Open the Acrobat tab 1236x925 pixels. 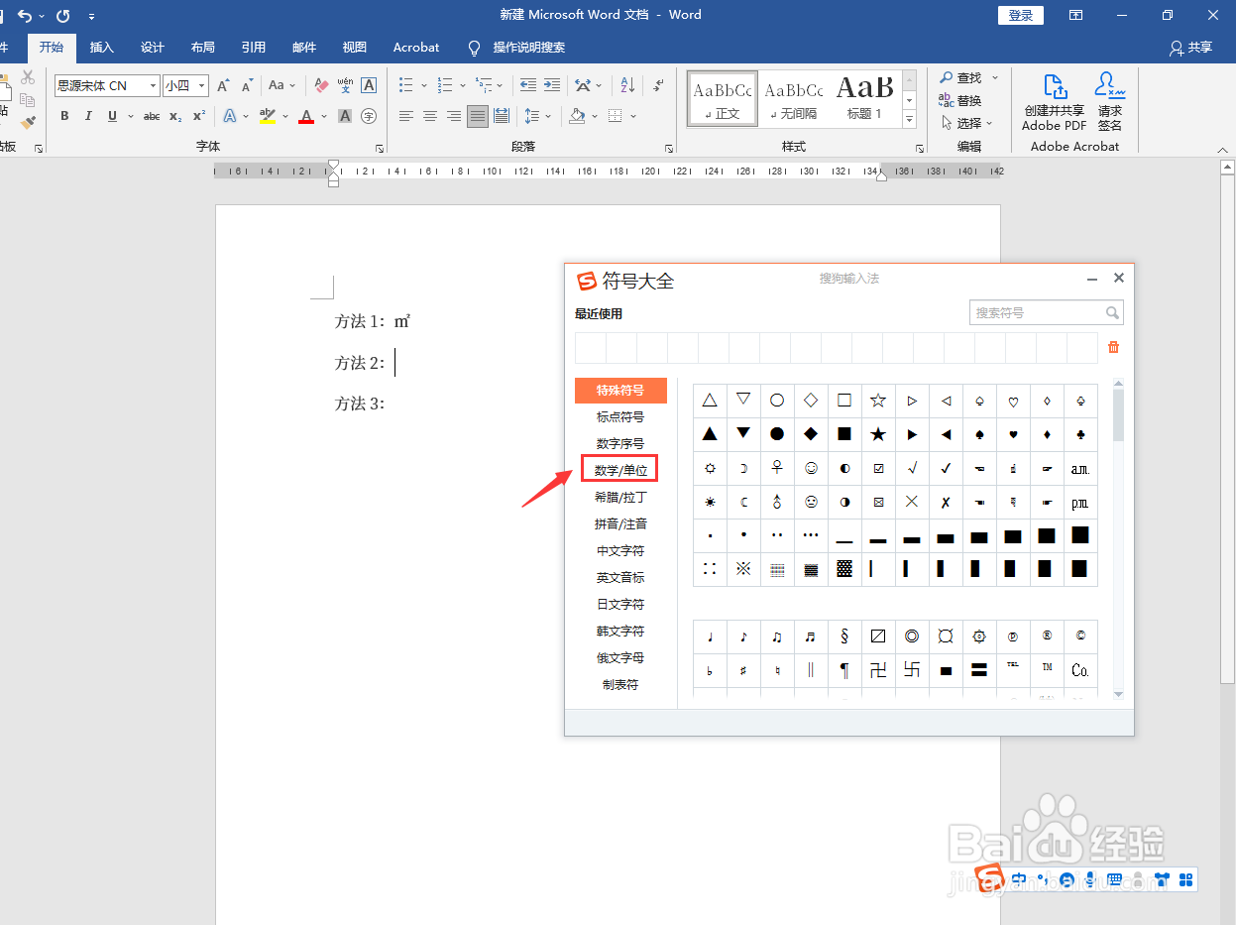416,48
